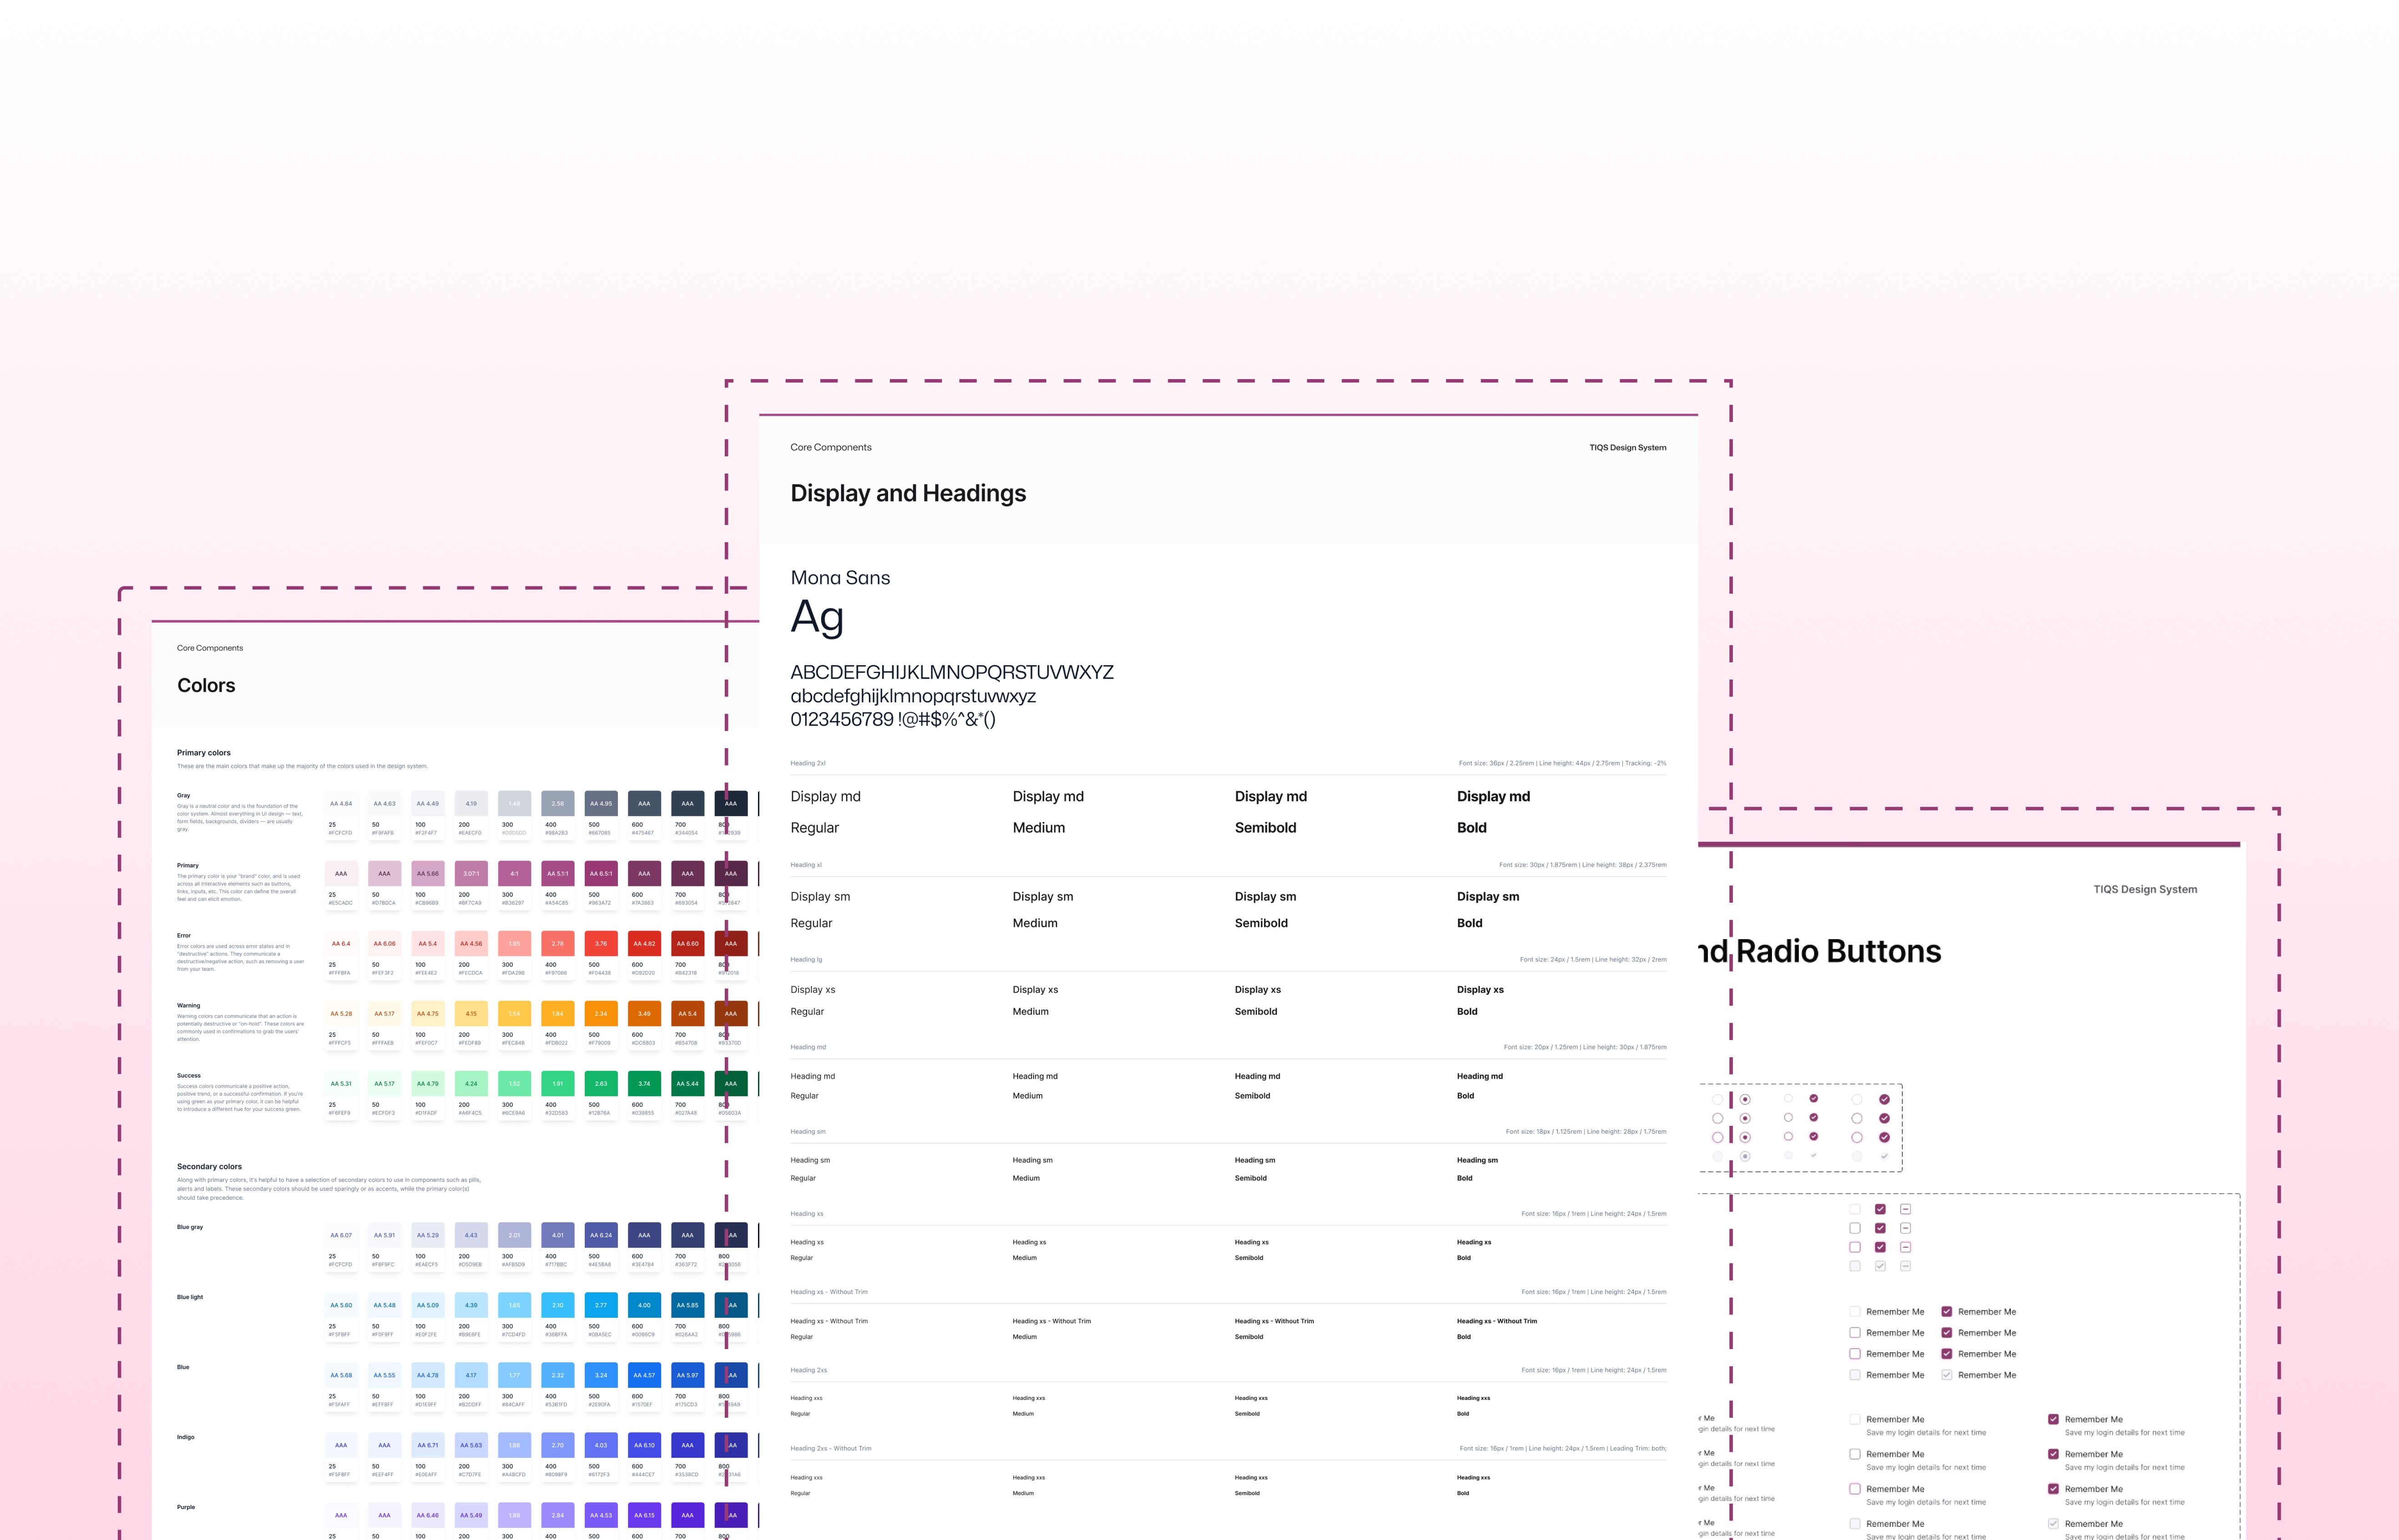This screenshot has height=1540, width=2399.
Task: Click the disabled checked unlabeled square checkbox
Action: pos(1880,1266)
